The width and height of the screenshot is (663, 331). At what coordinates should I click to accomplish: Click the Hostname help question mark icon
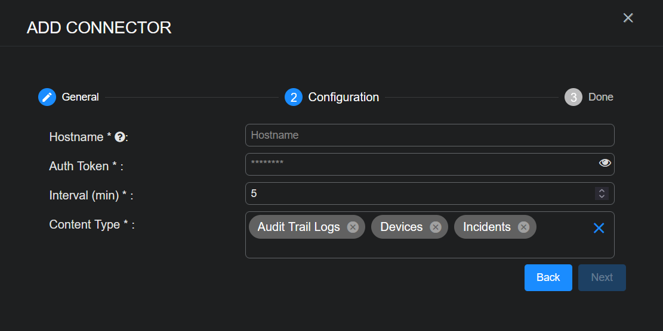point(119,137)
